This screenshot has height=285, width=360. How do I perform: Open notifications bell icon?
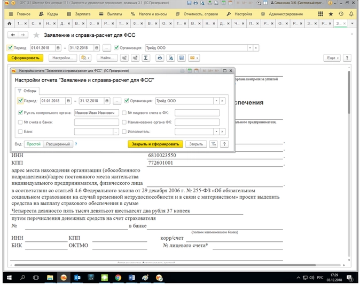pyautogui.click(x=351, y=14)
